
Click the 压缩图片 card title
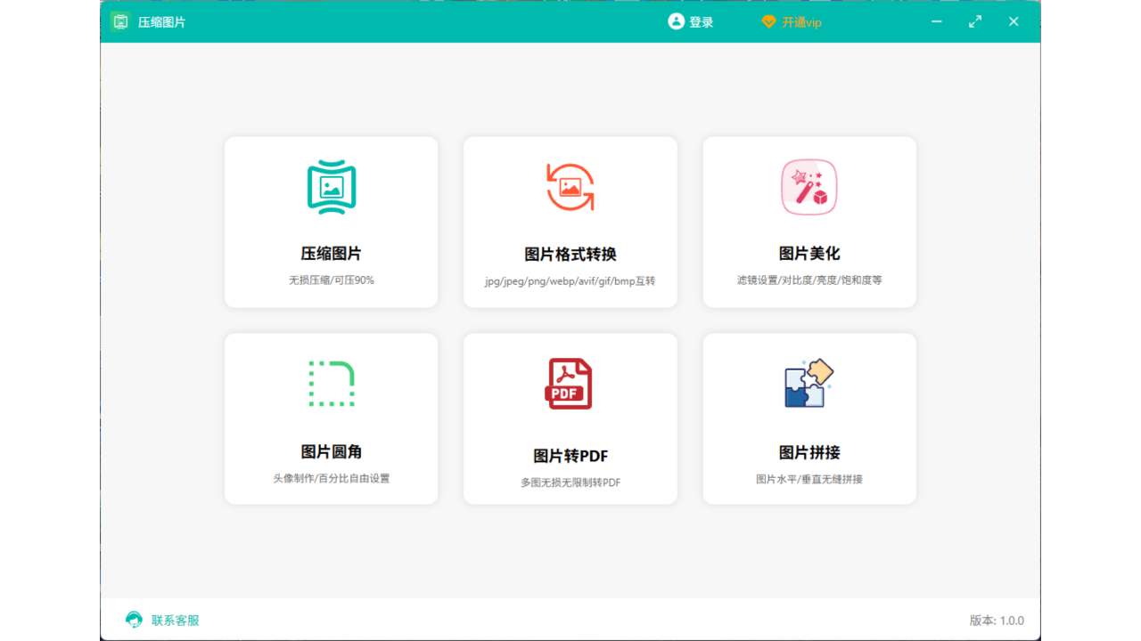click(x=331, y=253)
